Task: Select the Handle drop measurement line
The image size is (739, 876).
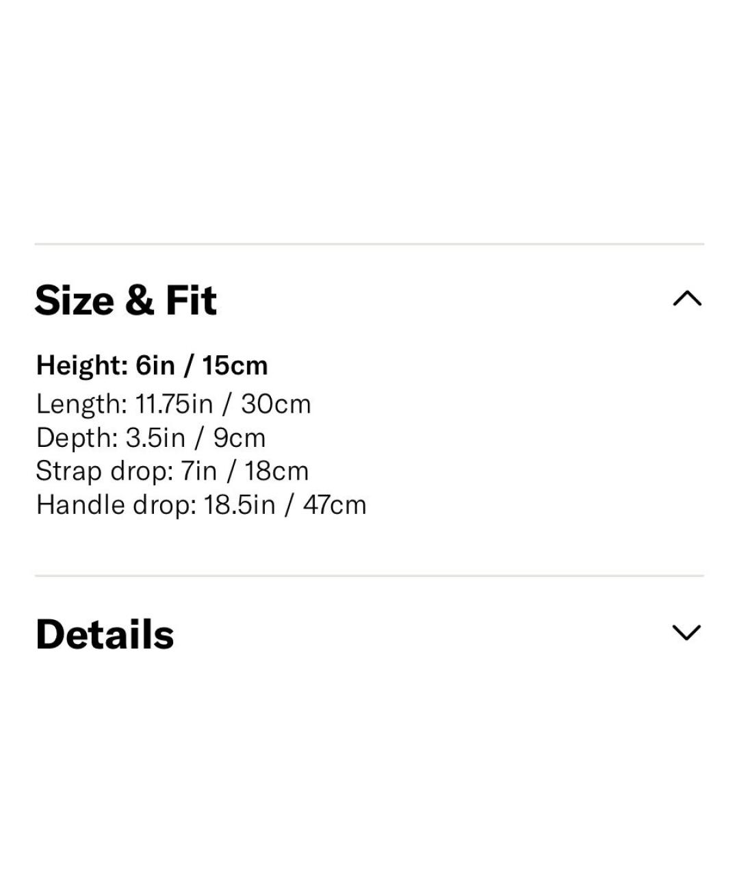Action: (201, 505)
